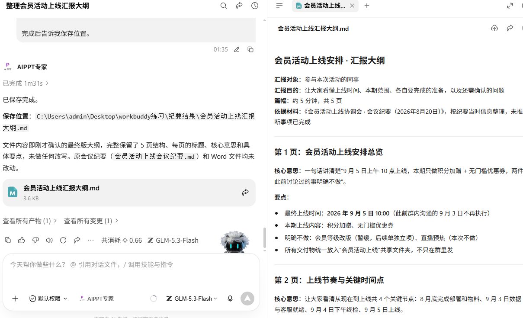
Task: Click the save path text in the reply
Action: pyautogui.click(x=128, y=122)
